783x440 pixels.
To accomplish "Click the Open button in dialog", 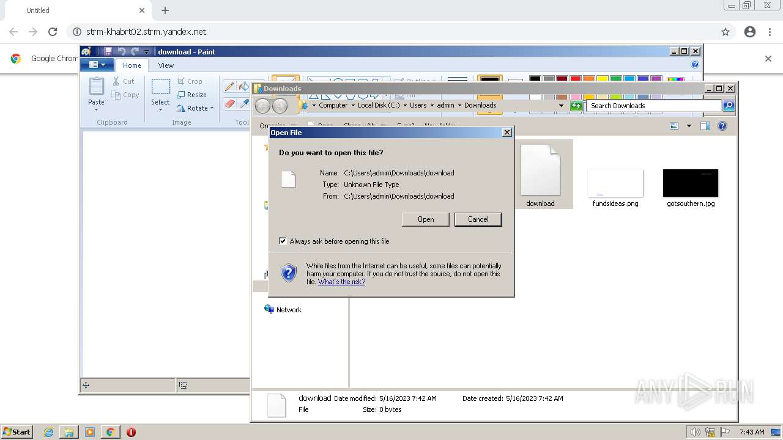I will tap(426, 219).
